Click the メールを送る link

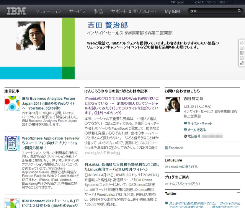197,130
